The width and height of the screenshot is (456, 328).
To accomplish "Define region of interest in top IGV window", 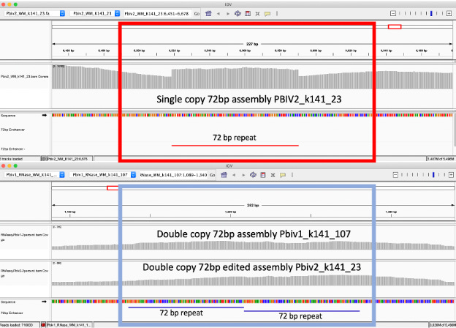I will 248,13.
